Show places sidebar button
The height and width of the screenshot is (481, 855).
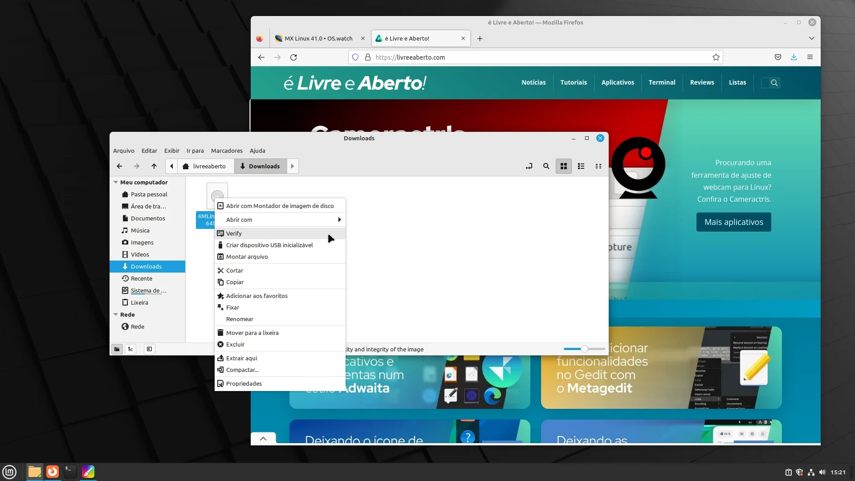[117, 349]
